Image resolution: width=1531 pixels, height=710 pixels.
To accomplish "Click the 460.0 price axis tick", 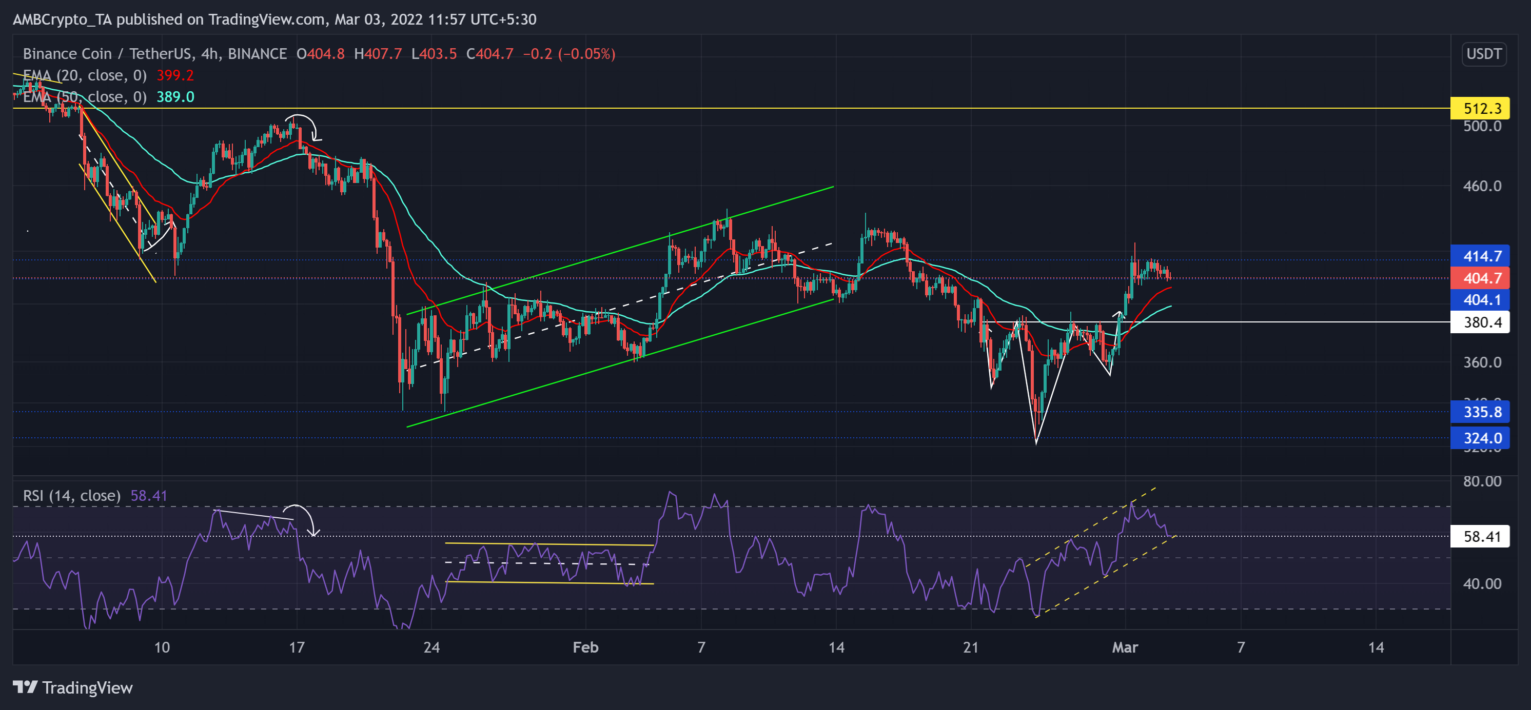I will [1482, 187].
